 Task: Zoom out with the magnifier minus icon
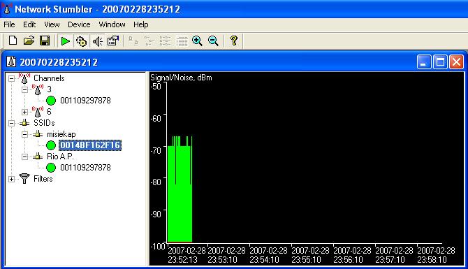[213, 41]
